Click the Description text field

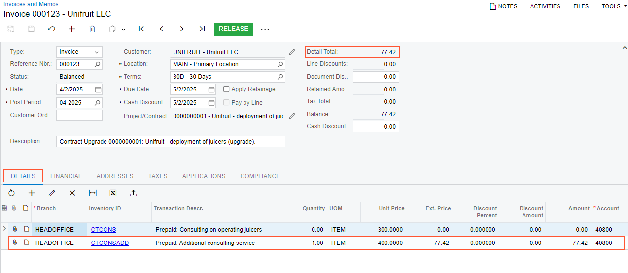pyautogui.click(x=171, y=142)
